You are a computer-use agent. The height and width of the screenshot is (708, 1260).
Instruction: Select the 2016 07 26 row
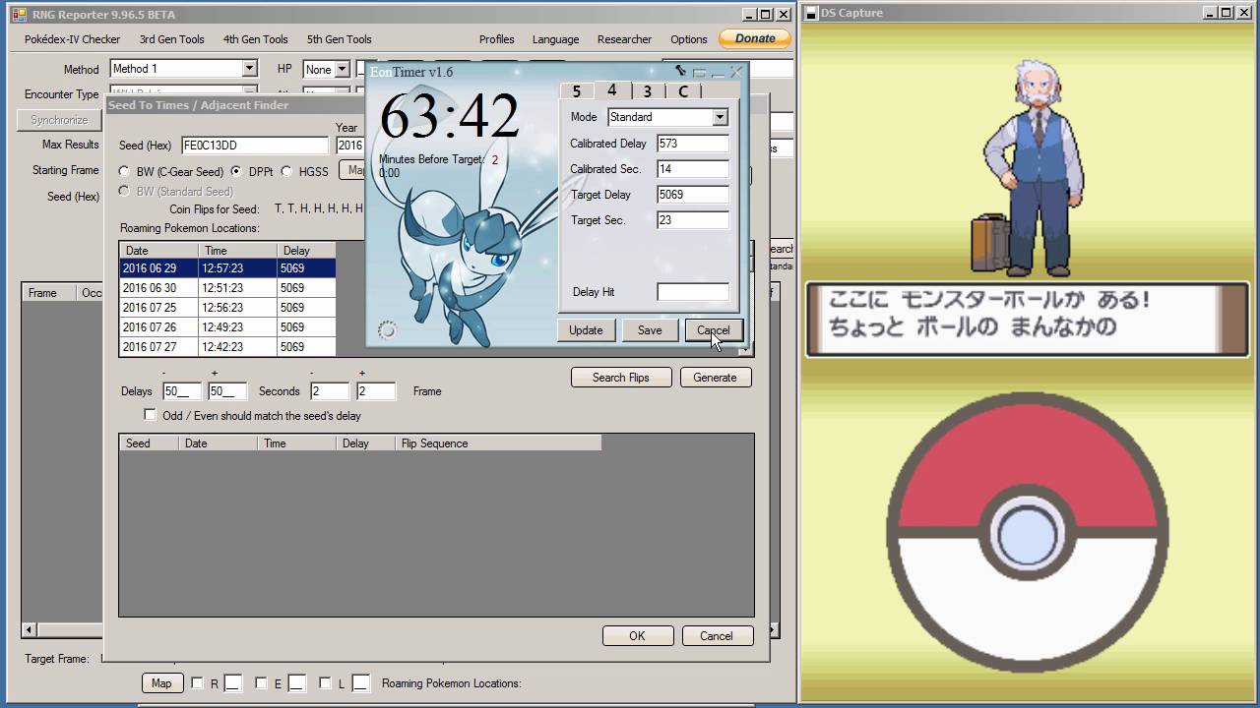tap(227, 327)
